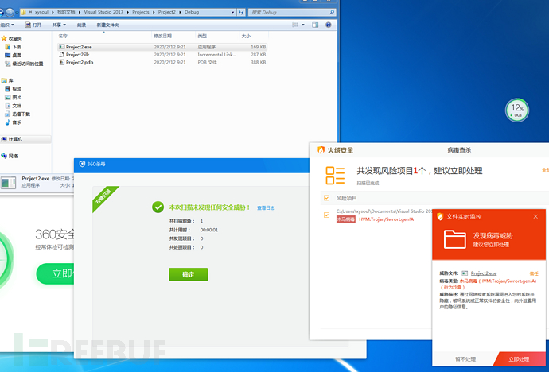This screenshot has width=549, height=372.
Task: Toggle the preview pane icon
Action: [315, 25]
